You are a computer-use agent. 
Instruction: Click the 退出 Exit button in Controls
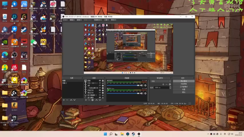[184, 92]
